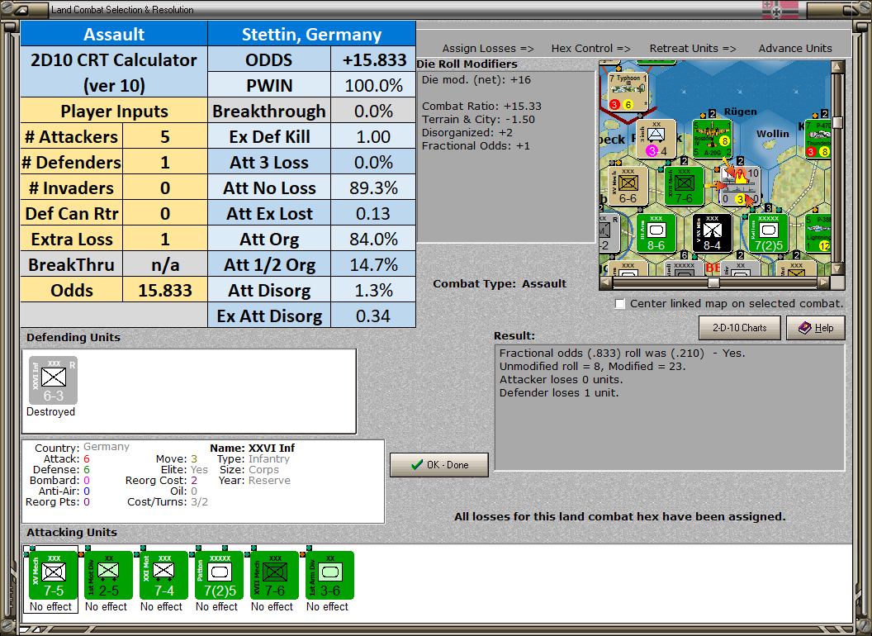Select the XV Mech 7-5 attacking unit
872x636 pixels.
(54, 576)
